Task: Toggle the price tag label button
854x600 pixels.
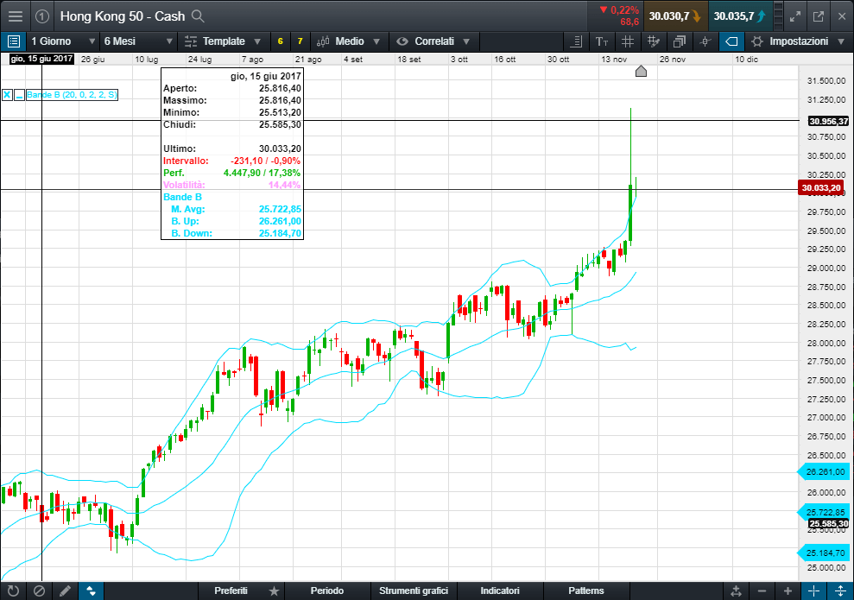Action: (x=731, y=41)
